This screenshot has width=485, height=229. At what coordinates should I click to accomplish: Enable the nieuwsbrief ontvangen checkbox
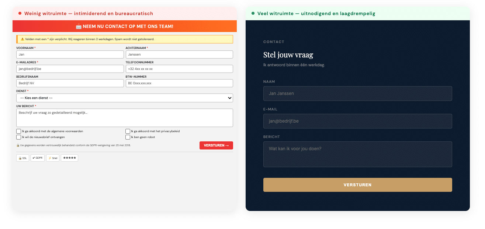pyautogui.click(x=18, y=137)
